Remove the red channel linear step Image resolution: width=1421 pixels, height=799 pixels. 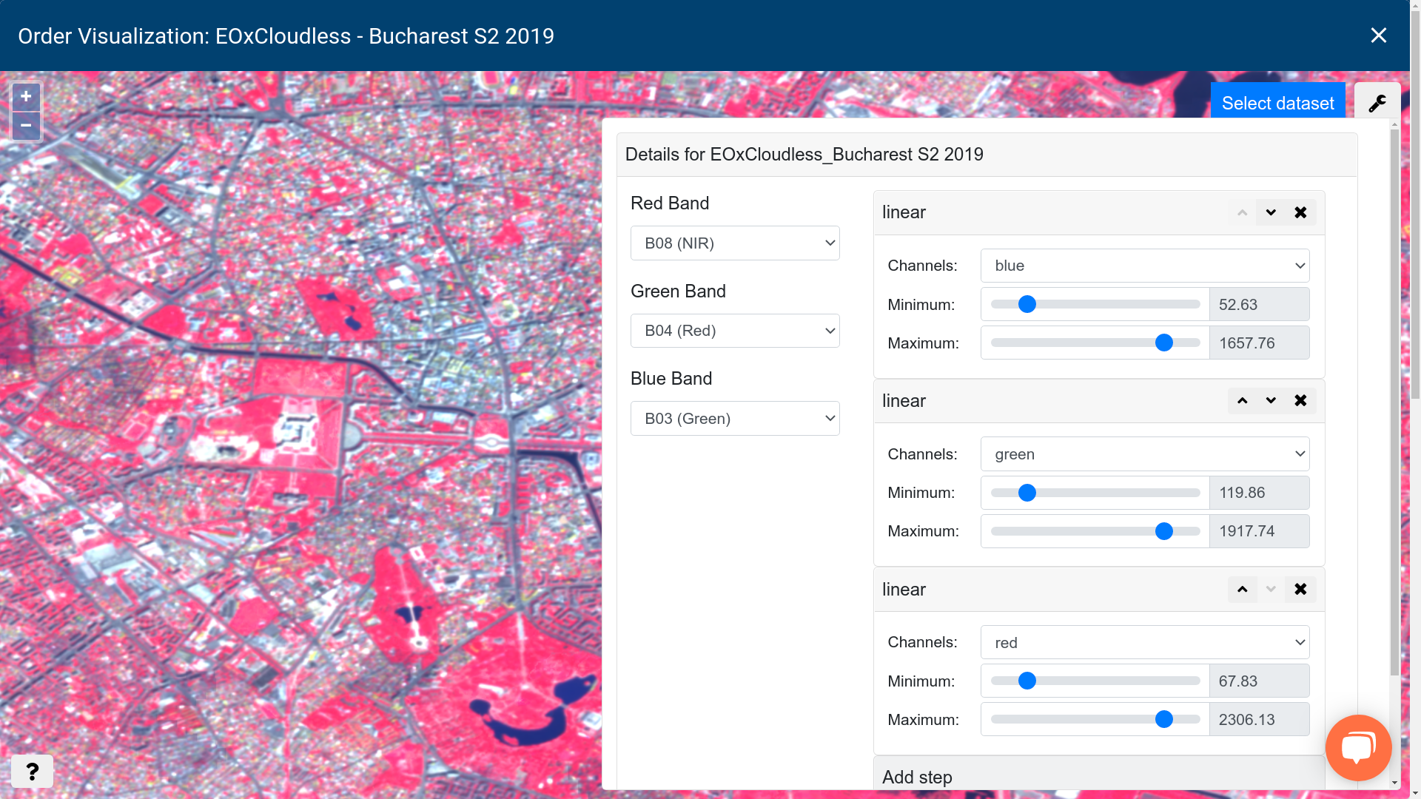(1300, 589)
